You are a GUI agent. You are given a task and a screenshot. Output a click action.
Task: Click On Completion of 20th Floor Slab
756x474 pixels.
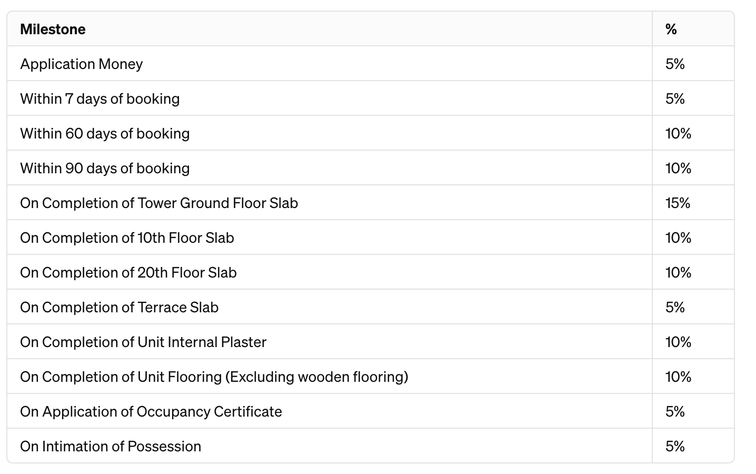(x=128, y=273)
